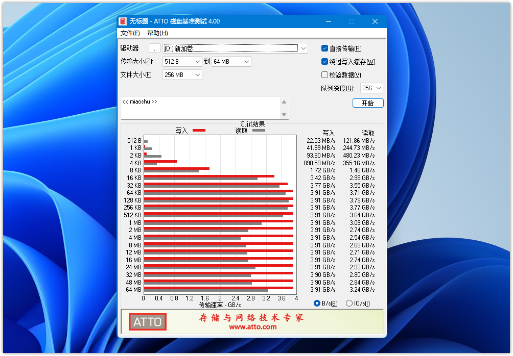Click the browse drive '...' button
513x356 pixels.
[x=154, y=48]
